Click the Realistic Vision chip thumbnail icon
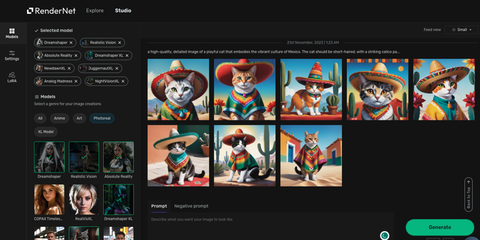Viewport: 480px width, 240px height. pyautogui.click(x=85, y=42)
